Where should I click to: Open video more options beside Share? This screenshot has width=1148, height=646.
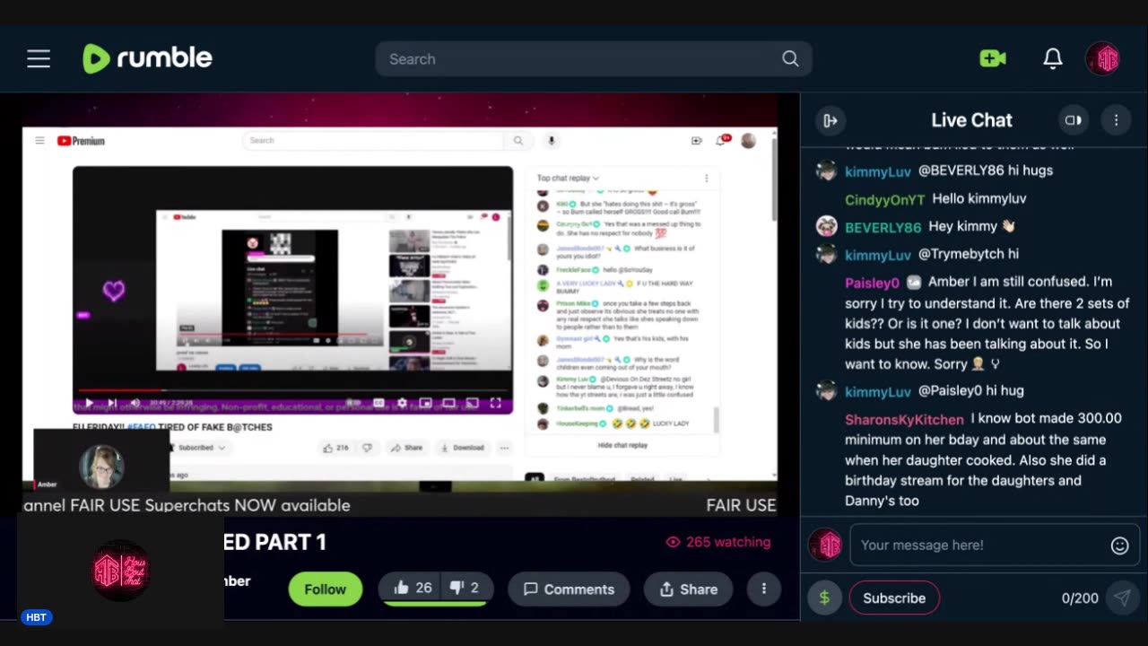pyautogui.click(x=764, y=589)
